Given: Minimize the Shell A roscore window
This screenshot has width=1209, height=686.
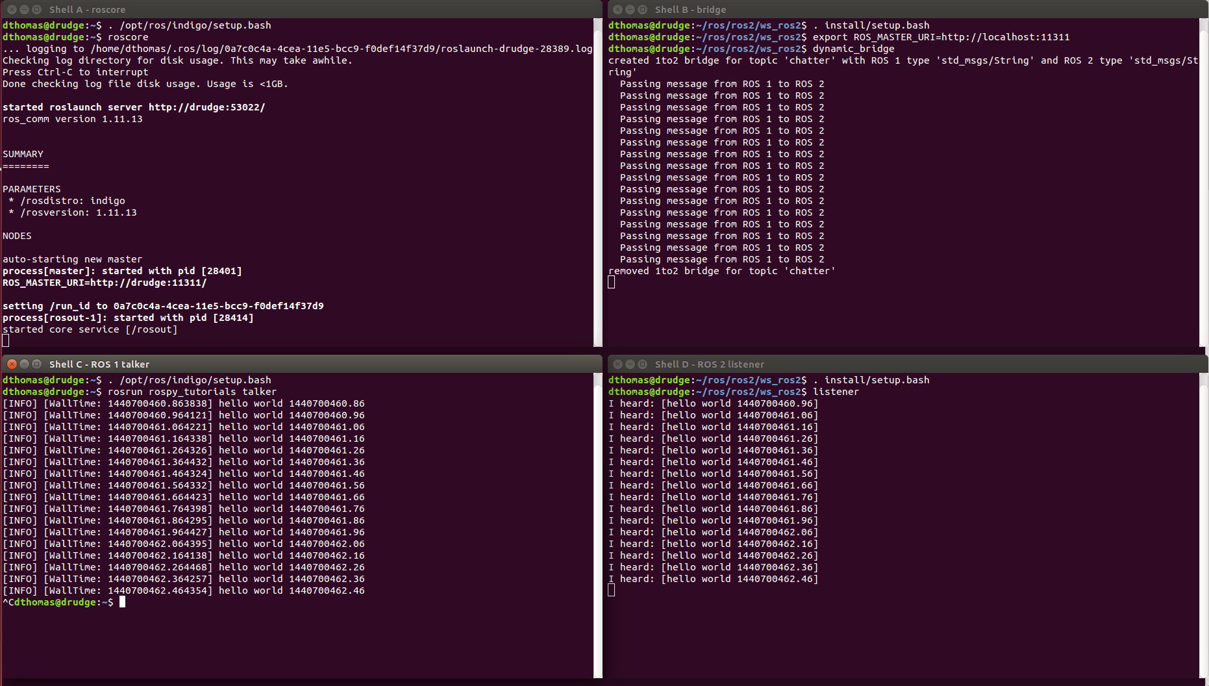Looking at the screenshot, I should point(24,10).
